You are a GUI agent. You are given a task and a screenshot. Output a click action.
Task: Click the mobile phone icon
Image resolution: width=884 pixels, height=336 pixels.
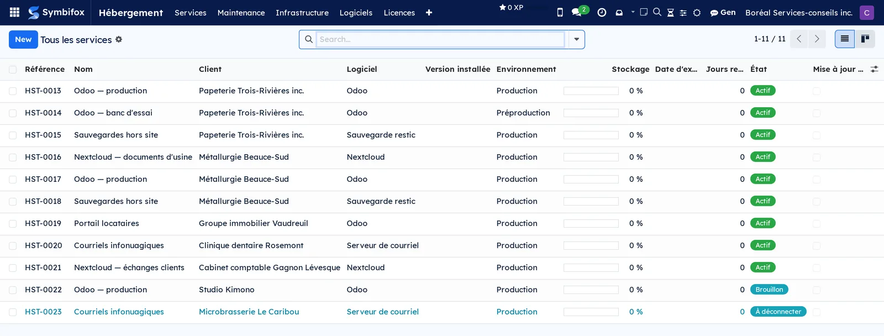pos(560,12)
